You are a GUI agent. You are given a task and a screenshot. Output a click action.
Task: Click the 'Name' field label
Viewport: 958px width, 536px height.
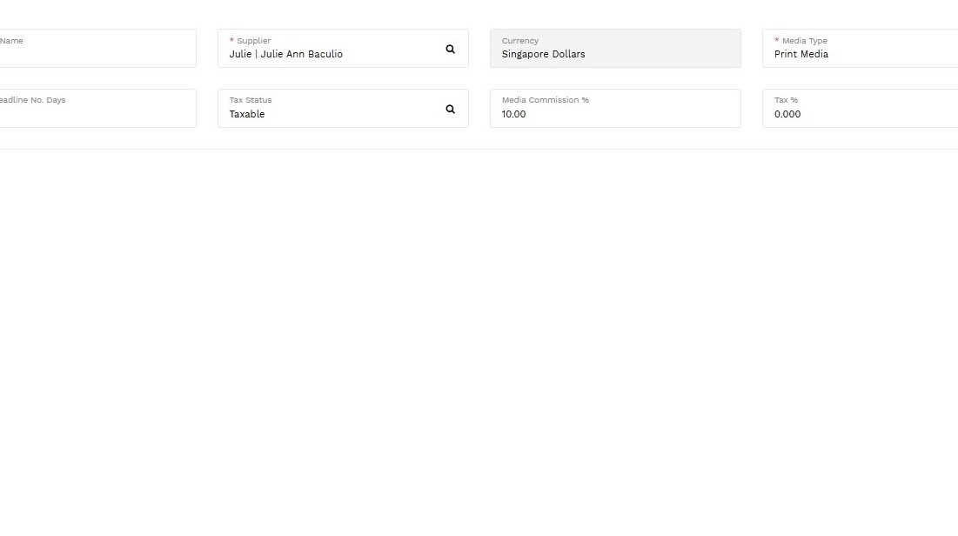pos(11,41)
